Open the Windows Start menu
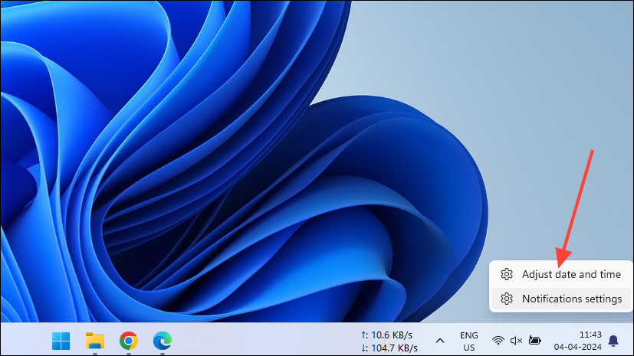 [x=61, y=341]
